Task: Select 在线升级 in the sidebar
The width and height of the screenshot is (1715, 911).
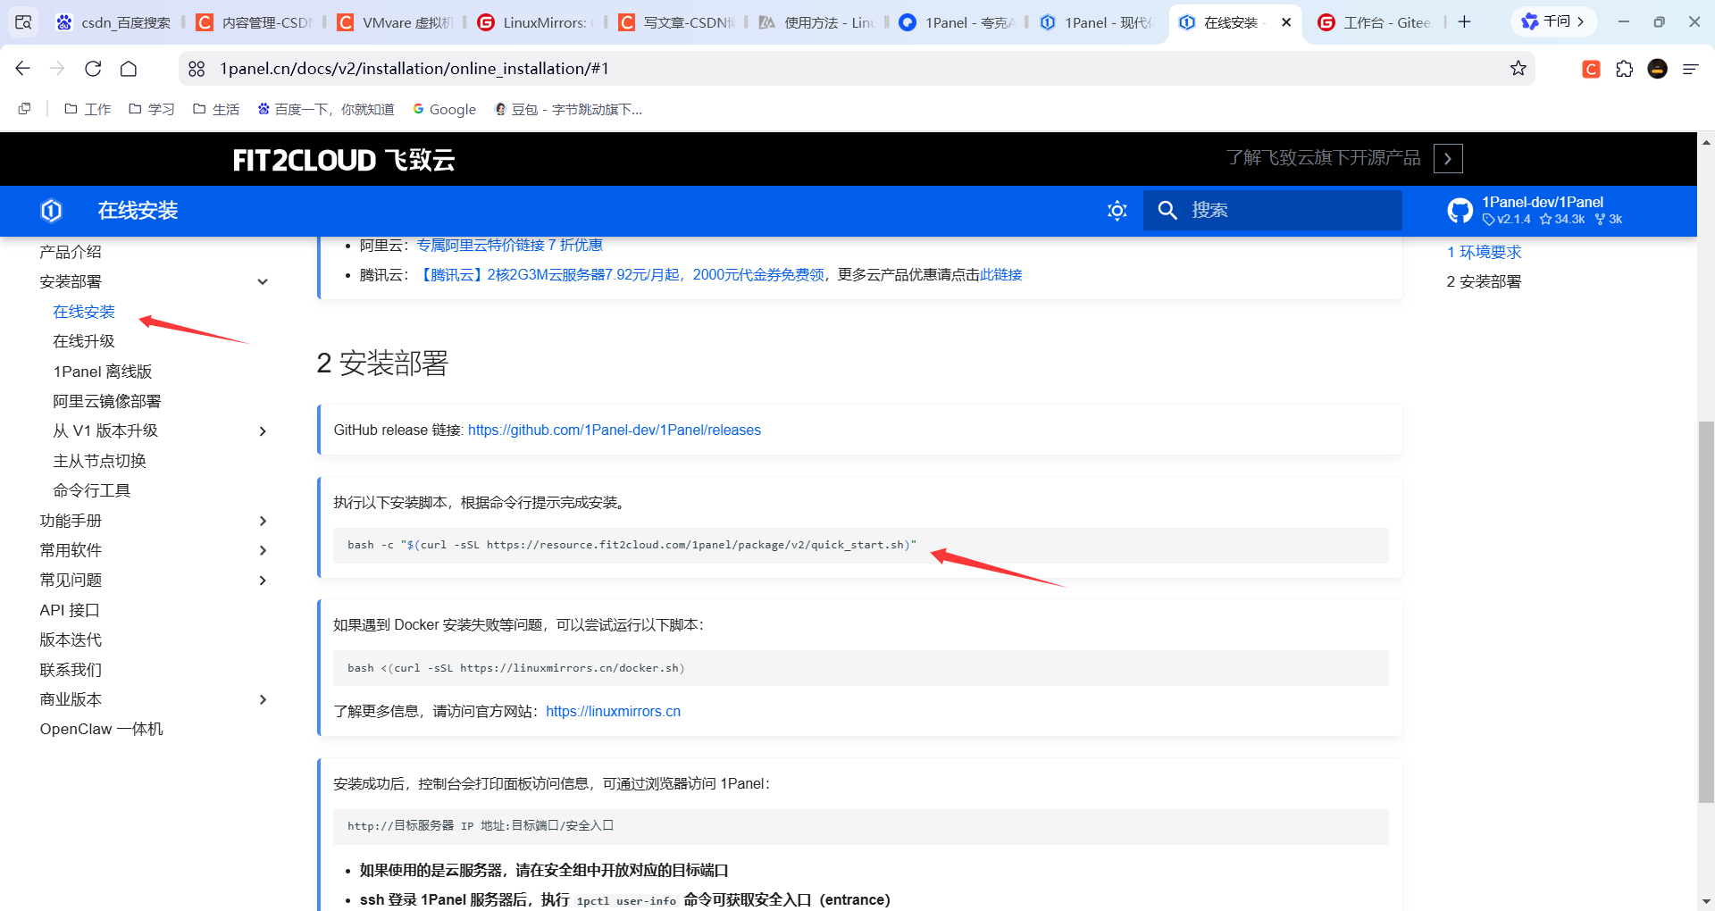Action: (x=84, y=342)
